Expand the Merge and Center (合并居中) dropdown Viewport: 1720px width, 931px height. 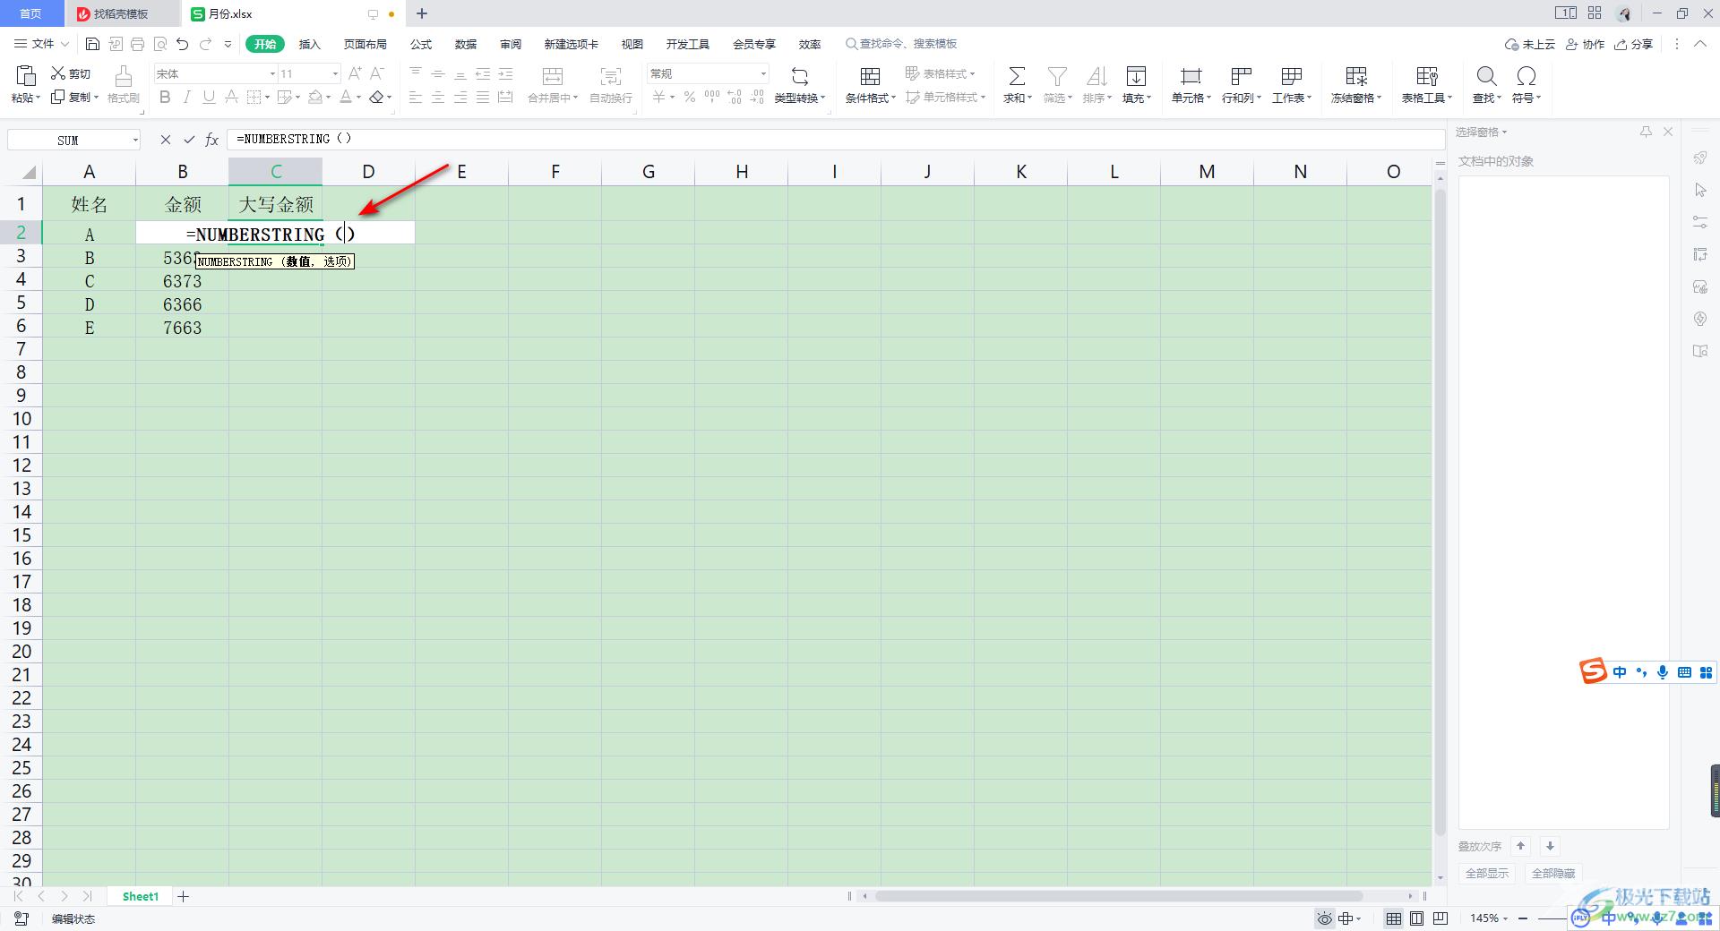pos(575,98)
